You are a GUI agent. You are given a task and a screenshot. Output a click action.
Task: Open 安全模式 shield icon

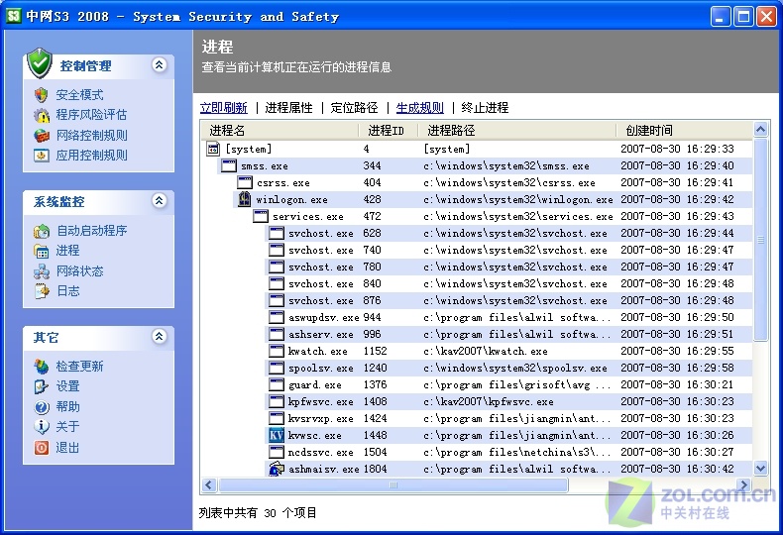41,95
